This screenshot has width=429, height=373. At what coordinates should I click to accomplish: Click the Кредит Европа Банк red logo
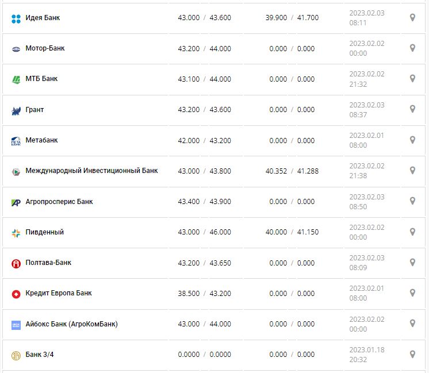pos(16,294)
